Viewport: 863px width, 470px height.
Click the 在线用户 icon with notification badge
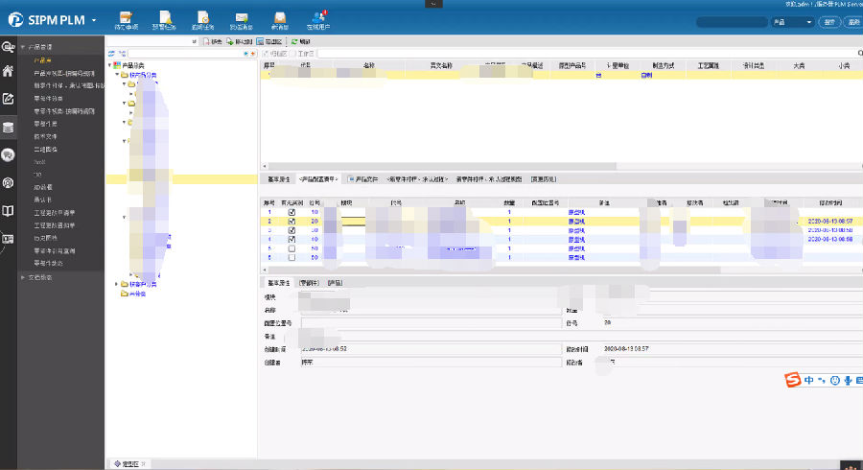(318, 19)
